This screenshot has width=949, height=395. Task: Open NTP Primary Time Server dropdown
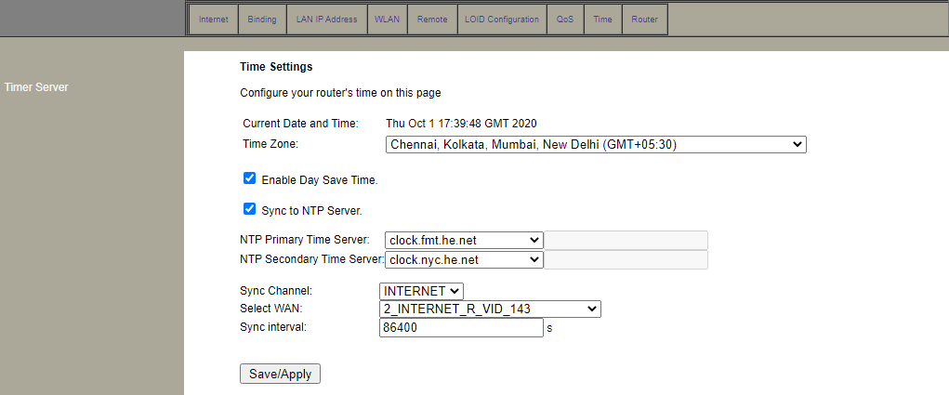[x=464, y=240]
